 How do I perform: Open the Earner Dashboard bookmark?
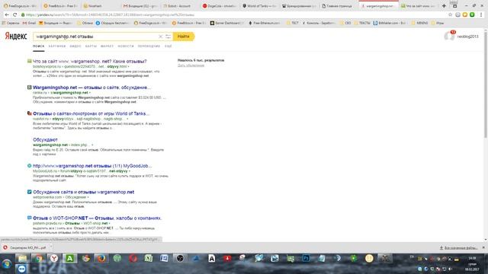point(226,23)
